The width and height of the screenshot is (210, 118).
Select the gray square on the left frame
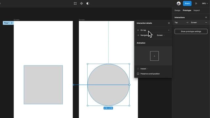click(43, 85)
